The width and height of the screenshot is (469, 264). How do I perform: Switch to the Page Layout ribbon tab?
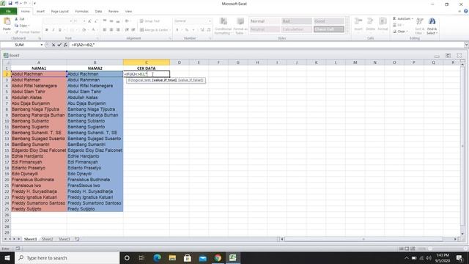[60, 12]
